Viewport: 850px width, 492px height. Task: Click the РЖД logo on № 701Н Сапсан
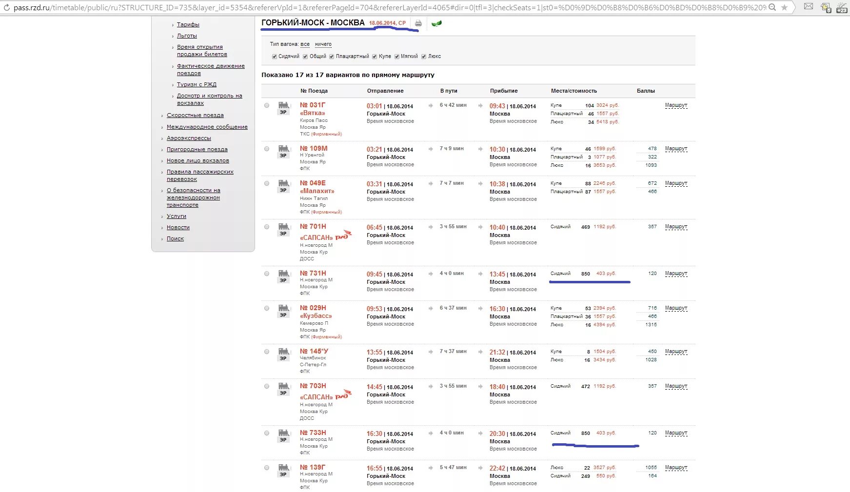pyautogui.click(x=343, y=236)
